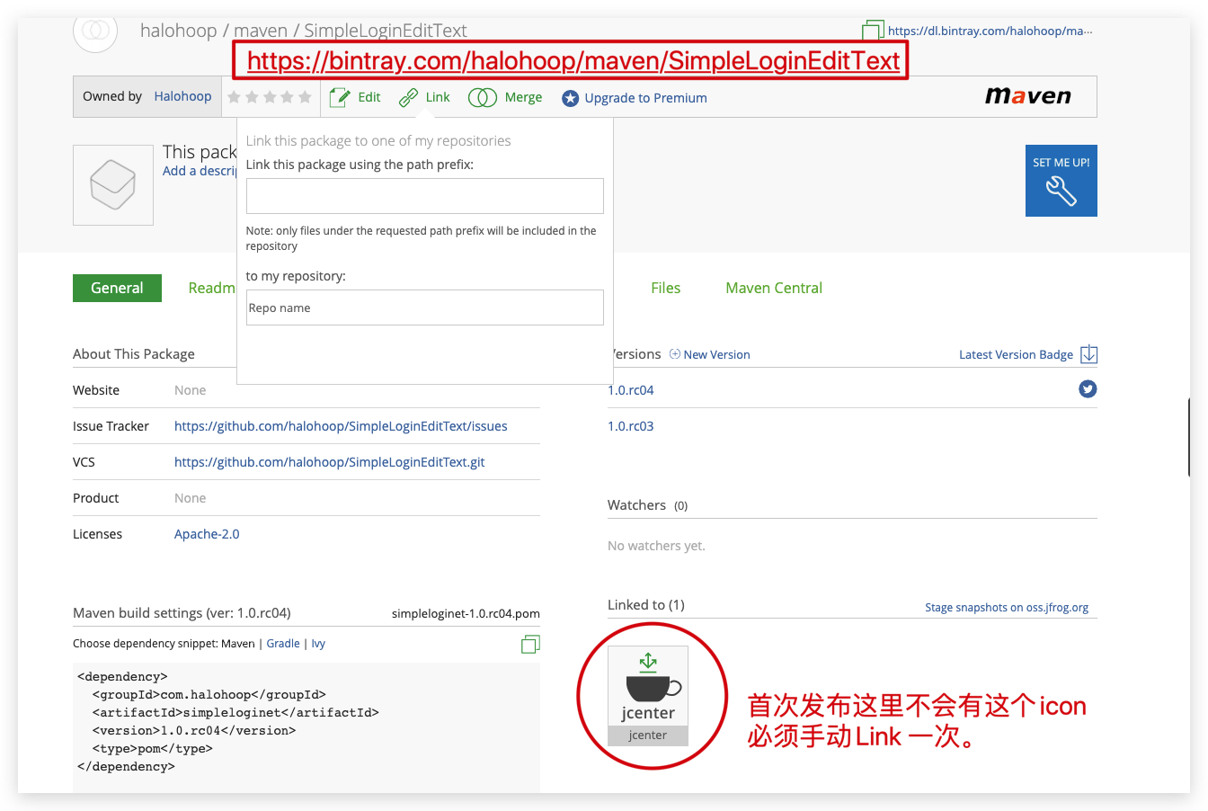The width and height of the screenshot is (1208, 811).
Task: Select the Gradle dependency snippet
Action: 283,644
